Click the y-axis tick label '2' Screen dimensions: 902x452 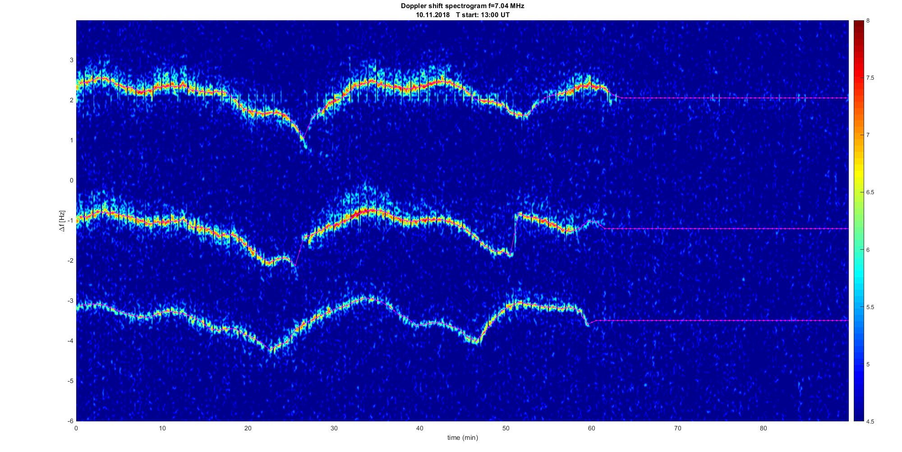71,100
